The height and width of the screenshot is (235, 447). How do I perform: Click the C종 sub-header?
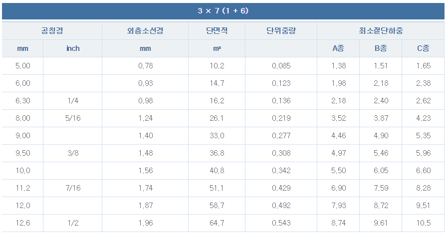[x=423, y=48]
